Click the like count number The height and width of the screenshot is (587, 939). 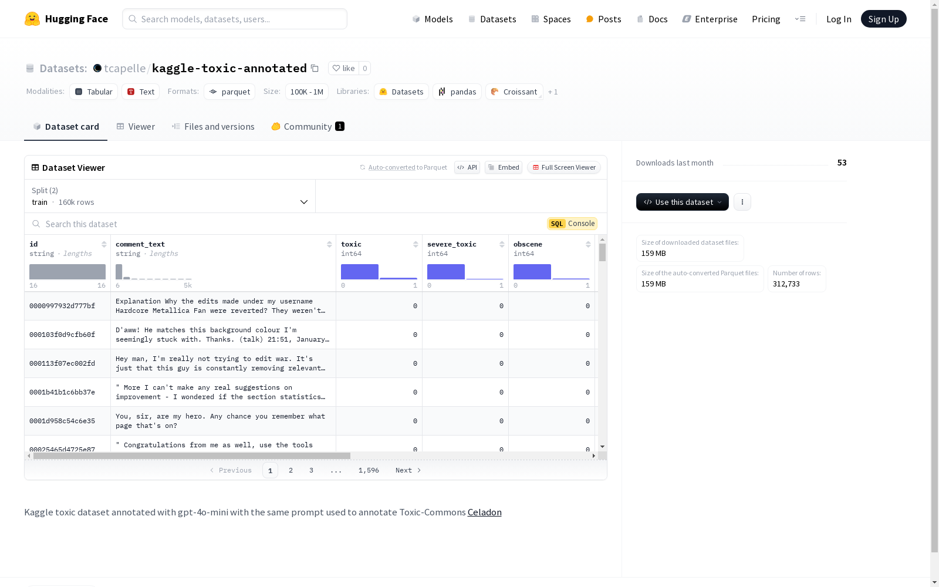[x=364, y=68]
